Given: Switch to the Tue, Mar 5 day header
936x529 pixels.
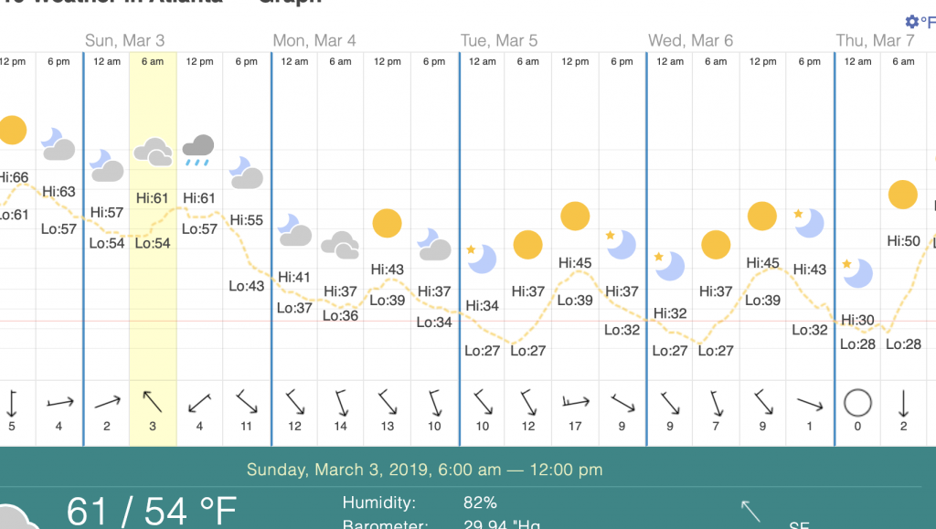Looking at the screenshot, I should [x=499, y=40].
